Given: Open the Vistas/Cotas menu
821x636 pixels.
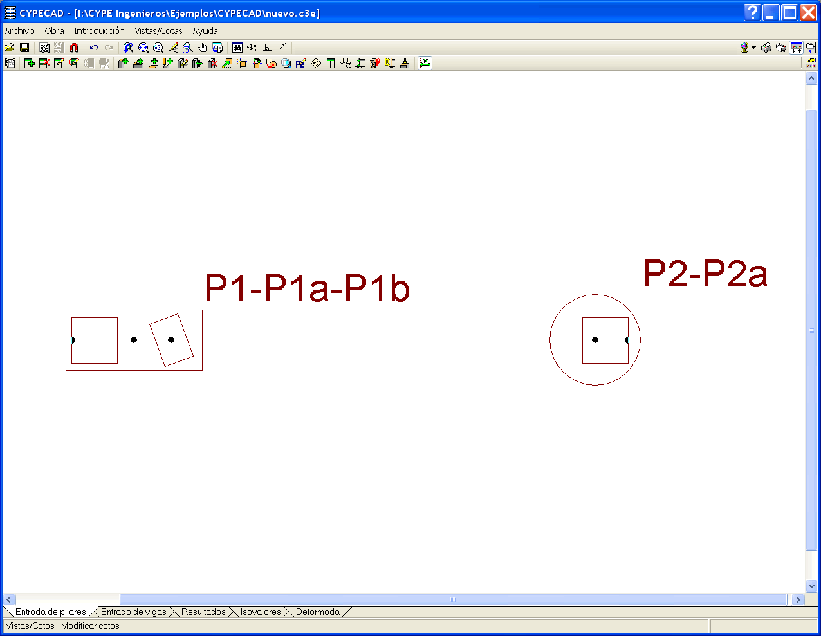Looking at the screenshot, I should [158, 31].
